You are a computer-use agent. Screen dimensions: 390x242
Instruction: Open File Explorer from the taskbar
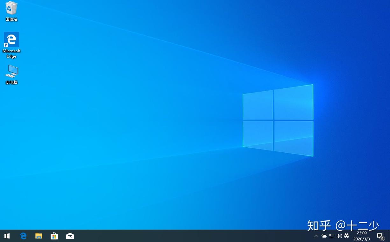pos(39,236)
